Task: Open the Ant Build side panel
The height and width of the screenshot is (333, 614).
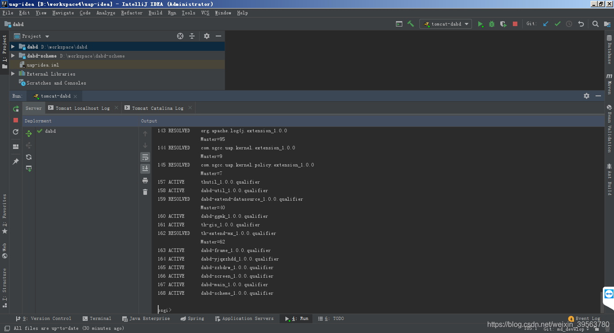Action: point(610,179)
